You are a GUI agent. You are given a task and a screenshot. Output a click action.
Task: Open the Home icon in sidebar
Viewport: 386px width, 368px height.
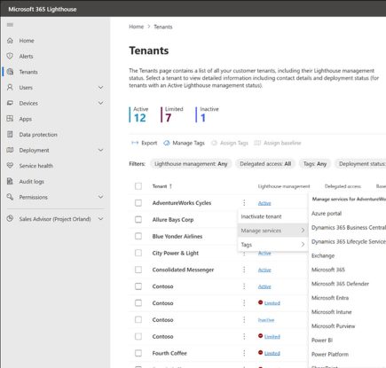[x=10, y=41]
